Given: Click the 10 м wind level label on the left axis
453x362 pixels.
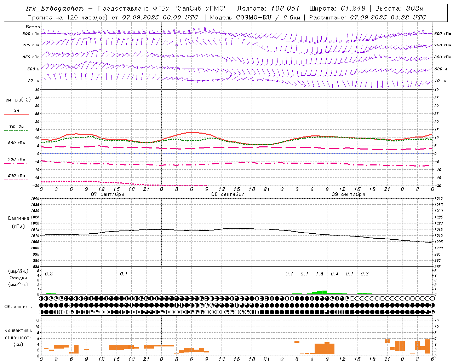Looking at the screenshot, I should click(x=34, y=81).
